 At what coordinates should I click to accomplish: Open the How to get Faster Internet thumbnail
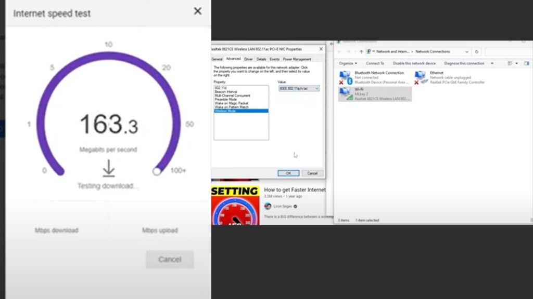click(235, 206)
